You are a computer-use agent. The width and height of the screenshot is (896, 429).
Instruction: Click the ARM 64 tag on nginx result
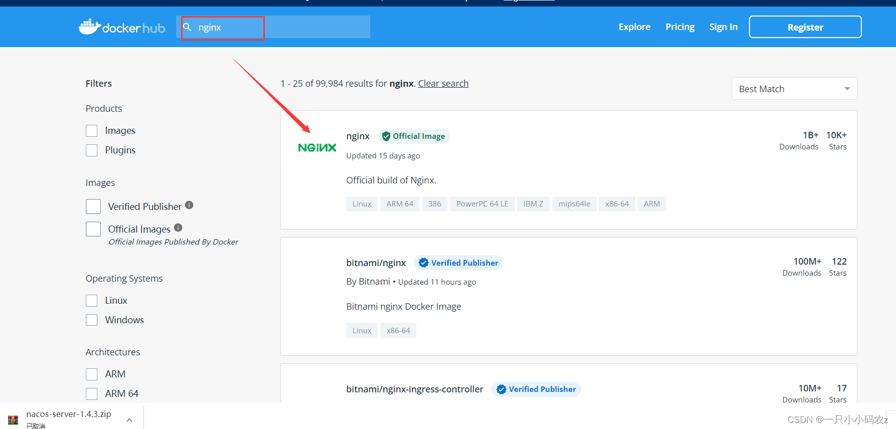tap(400, 204)
